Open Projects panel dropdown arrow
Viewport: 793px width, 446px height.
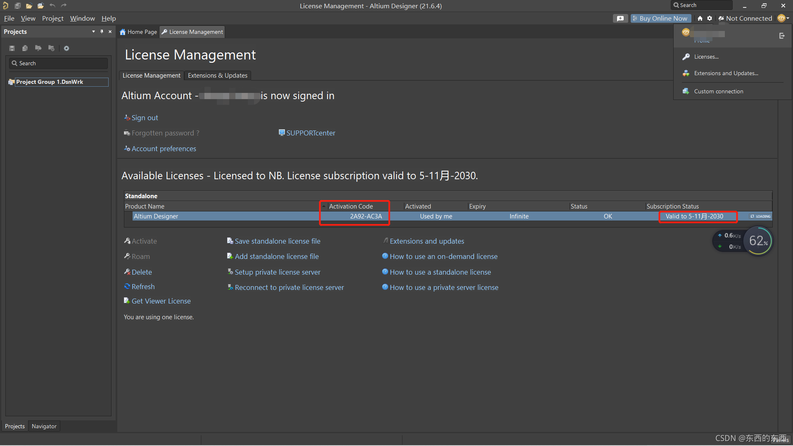(93, 32)
